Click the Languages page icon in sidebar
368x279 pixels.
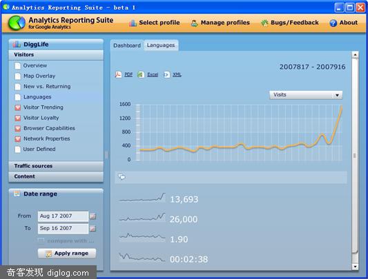click(x=17, y=97)
